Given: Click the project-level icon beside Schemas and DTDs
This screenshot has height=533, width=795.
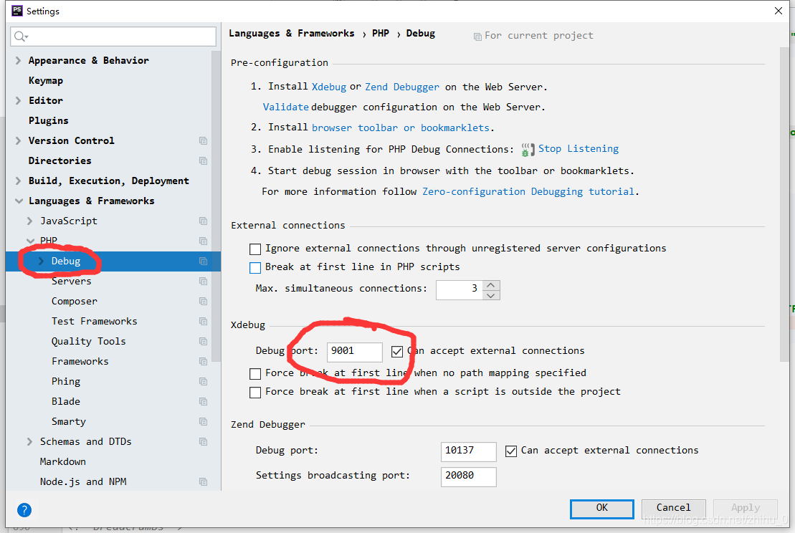Looking at the screenshot, I should [x=204, y=442].
